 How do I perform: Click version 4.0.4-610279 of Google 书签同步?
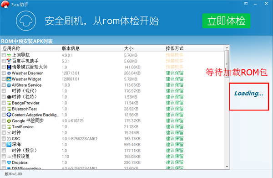coord(73,121)
